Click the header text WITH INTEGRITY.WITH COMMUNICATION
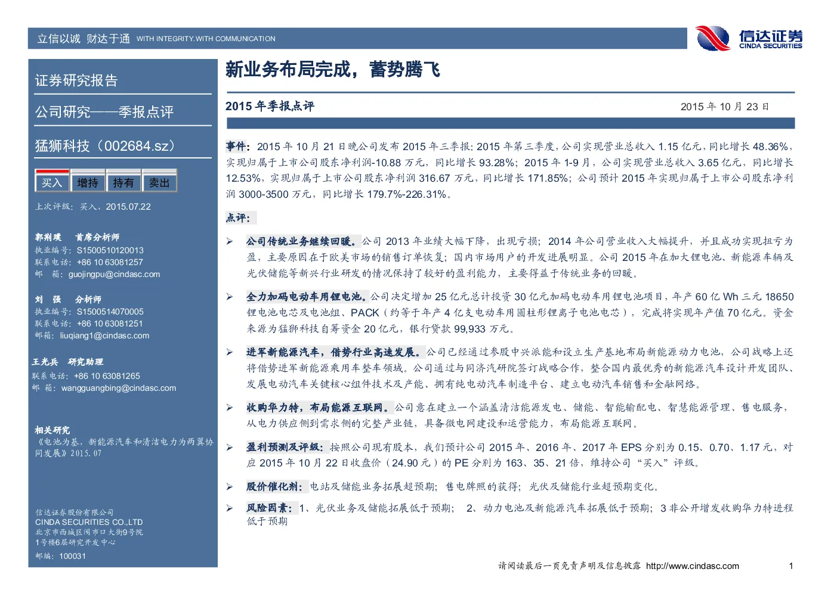 [206, 39]
